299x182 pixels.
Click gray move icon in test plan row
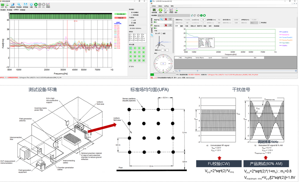pyautogui.click(x=170, y=25)
